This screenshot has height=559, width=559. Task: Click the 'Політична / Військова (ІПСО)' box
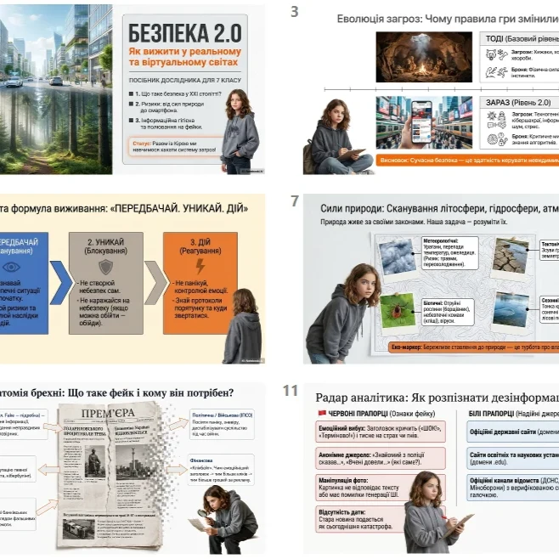click(222, 425)
